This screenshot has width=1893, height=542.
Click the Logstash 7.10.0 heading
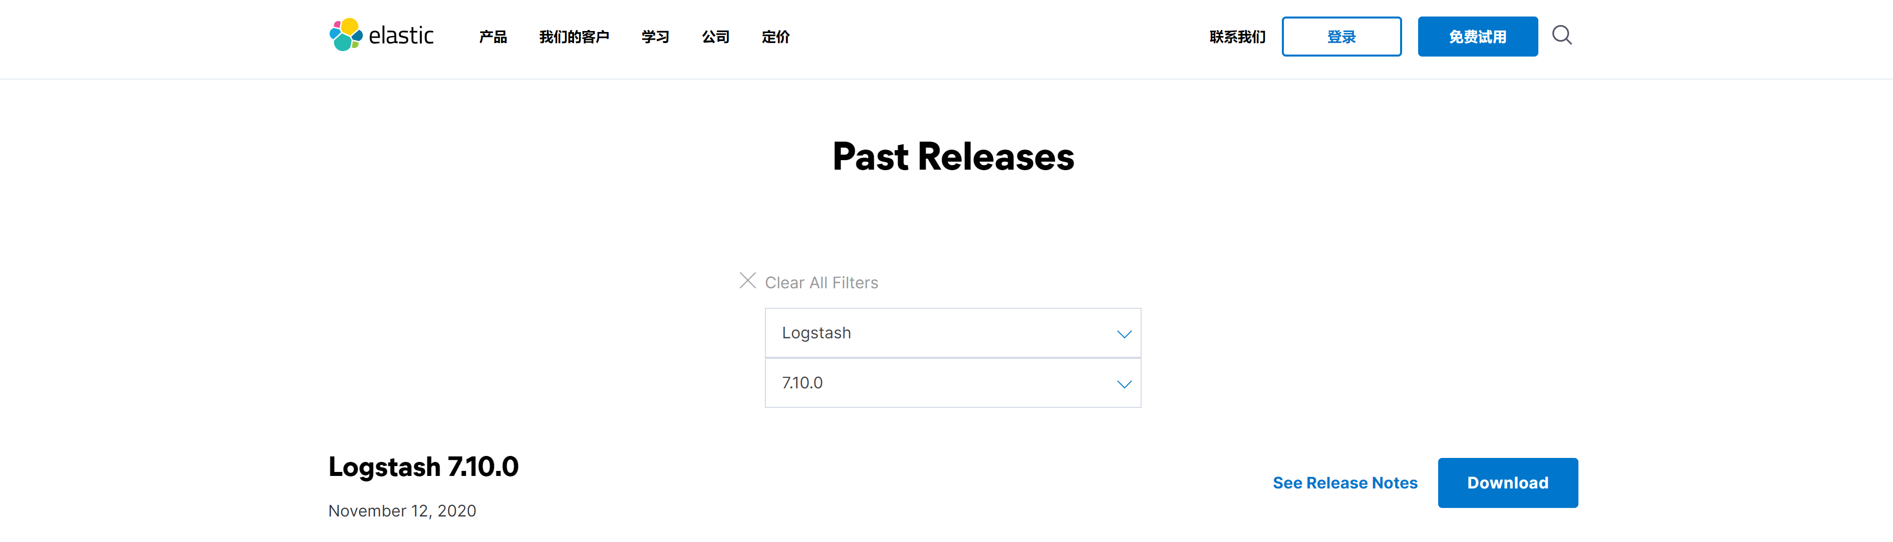(x=423, y=467)
